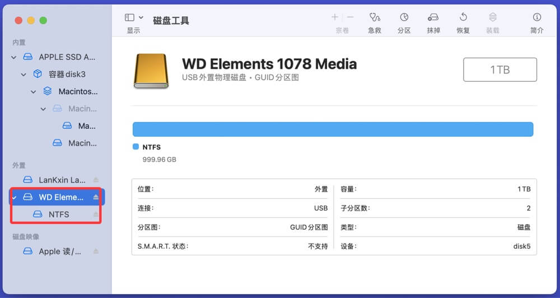This screenshot has width=560, height=298.
Task: Eject the WD Elements disk
Action: tap(96, 197)
